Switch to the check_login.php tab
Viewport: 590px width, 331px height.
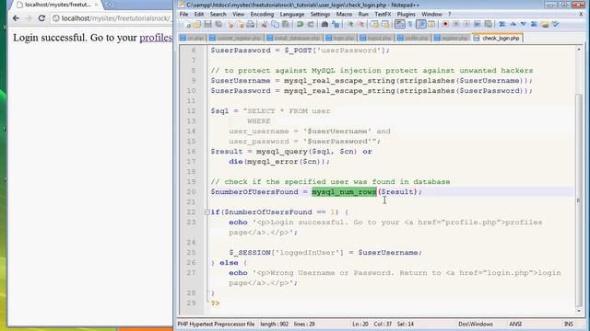point(497,38)
